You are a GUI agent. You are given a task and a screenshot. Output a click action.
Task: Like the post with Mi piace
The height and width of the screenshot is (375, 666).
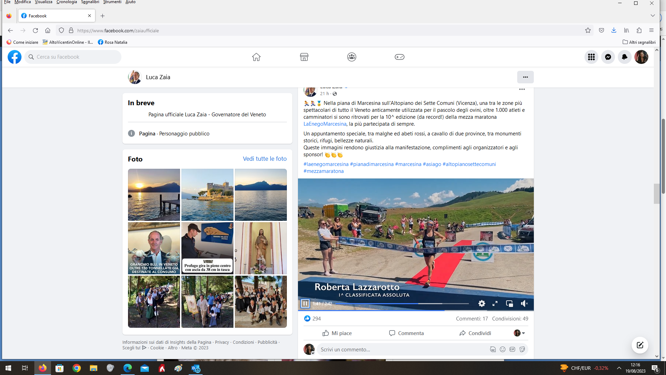click(337, 333)
